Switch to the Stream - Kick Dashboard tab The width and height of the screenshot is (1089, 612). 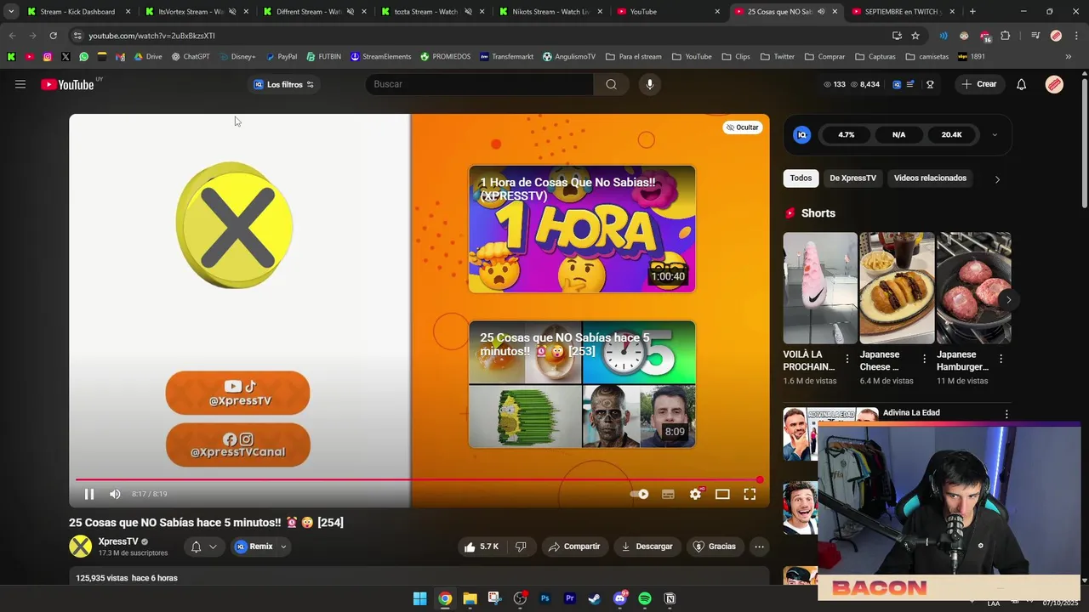[x=77, y=12]
